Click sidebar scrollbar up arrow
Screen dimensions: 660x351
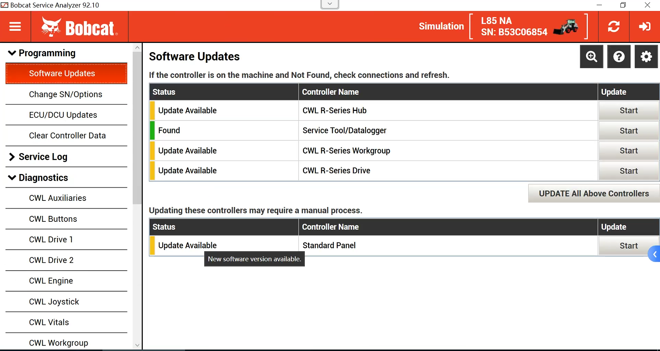tap(137, 48)
